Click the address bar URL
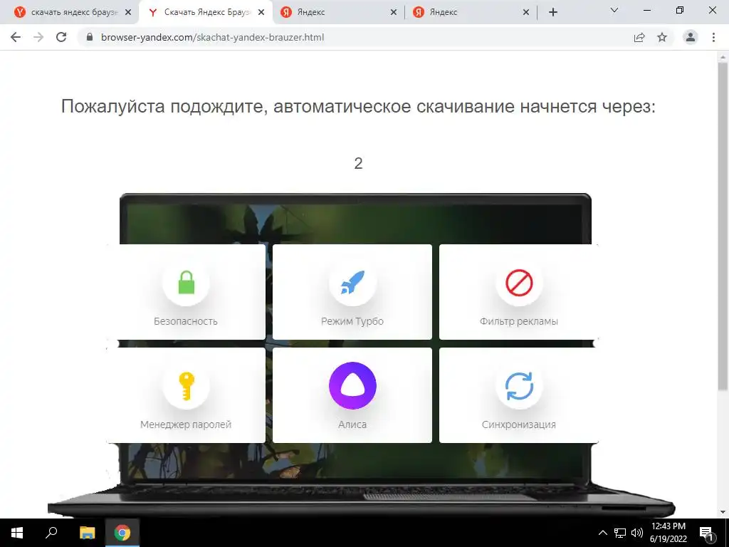Screen dimensions: 729x547 [x=212, y=37]
